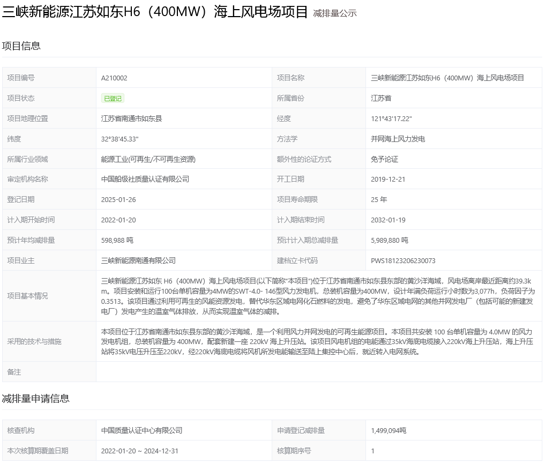Click the 本次核算期覆盖日期 label

point(38,451)
